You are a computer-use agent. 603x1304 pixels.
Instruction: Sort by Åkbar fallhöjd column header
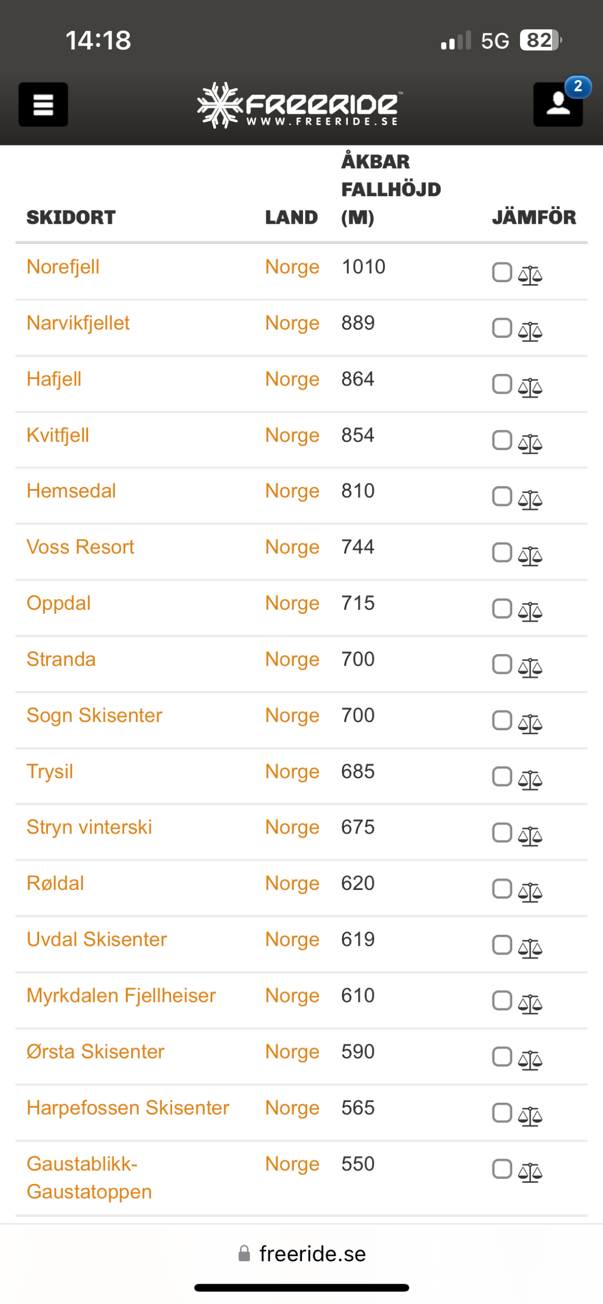click(x=391, y=189)
